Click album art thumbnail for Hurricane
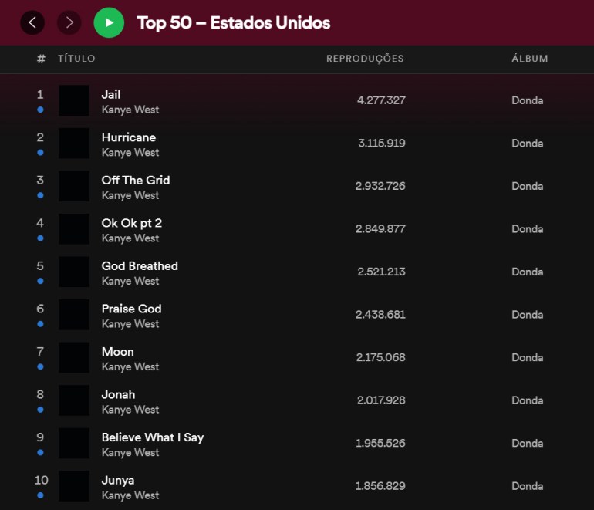Screen dimensions: 594x510 click(74, 144)
